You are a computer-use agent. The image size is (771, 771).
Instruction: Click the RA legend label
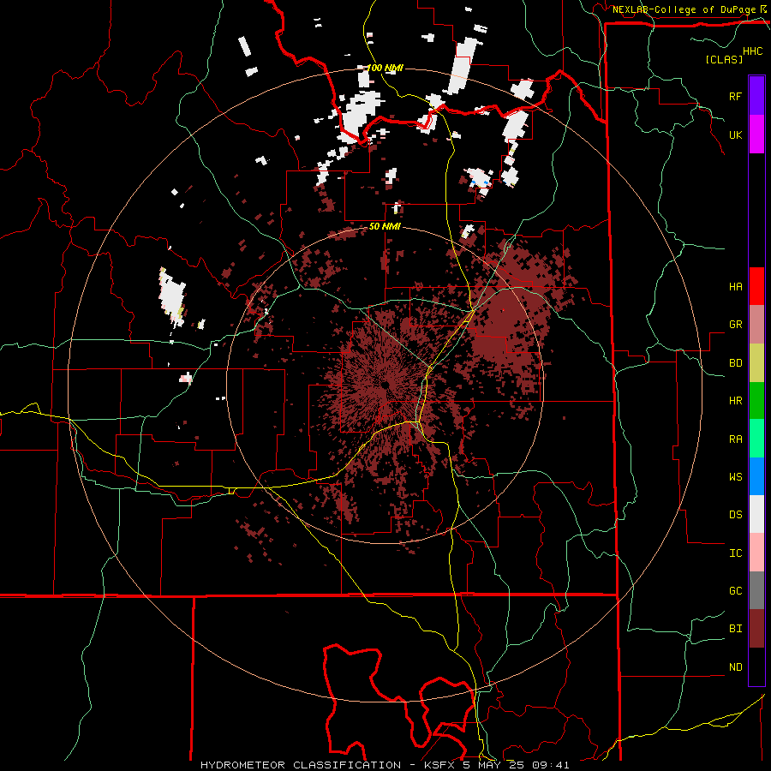[x=735, y=439]
